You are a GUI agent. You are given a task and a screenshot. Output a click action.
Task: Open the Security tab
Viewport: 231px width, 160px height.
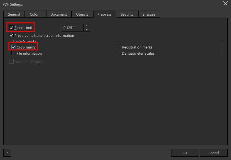[x=127, y=14]
